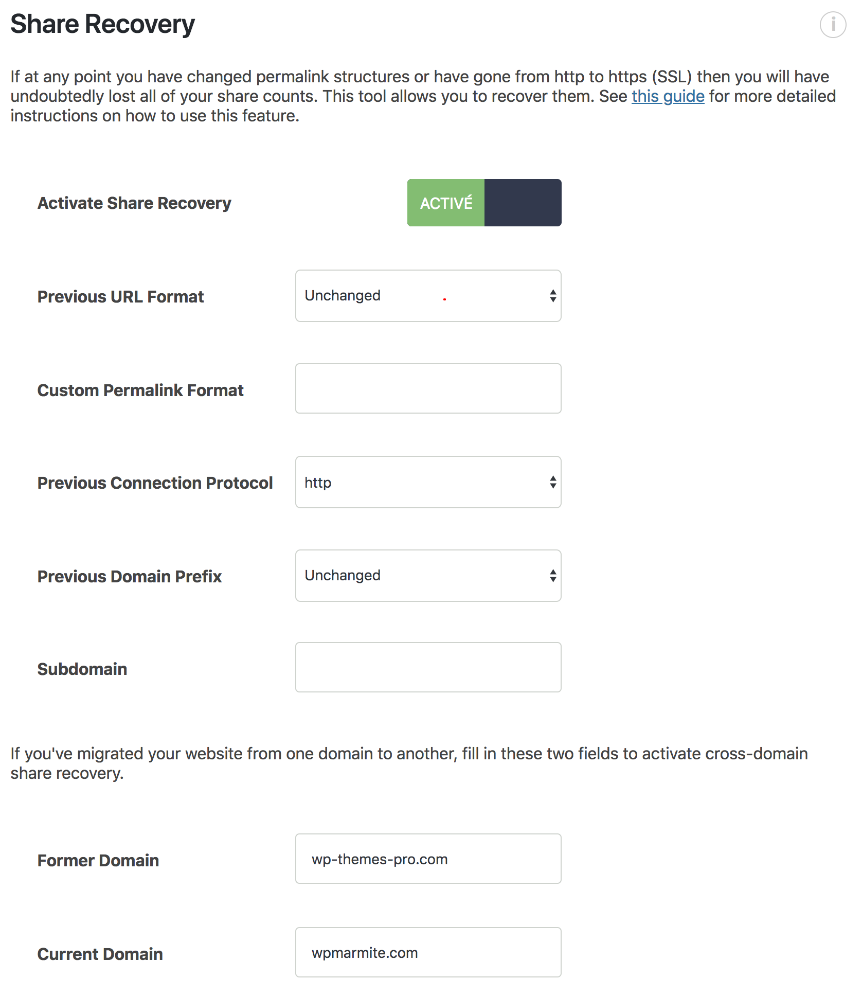Click into the Subdomain text box
The image size is (862, 997).
(428, 667)
